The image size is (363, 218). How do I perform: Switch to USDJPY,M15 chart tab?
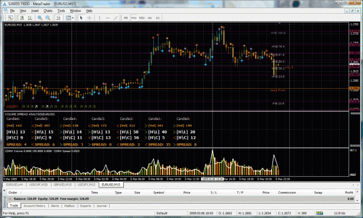[x=87, y=185]
